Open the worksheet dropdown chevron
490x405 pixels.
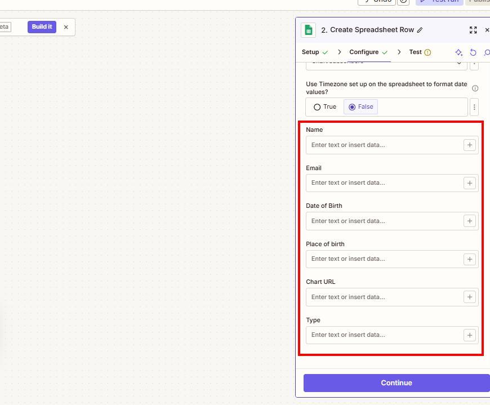point(459,63)
